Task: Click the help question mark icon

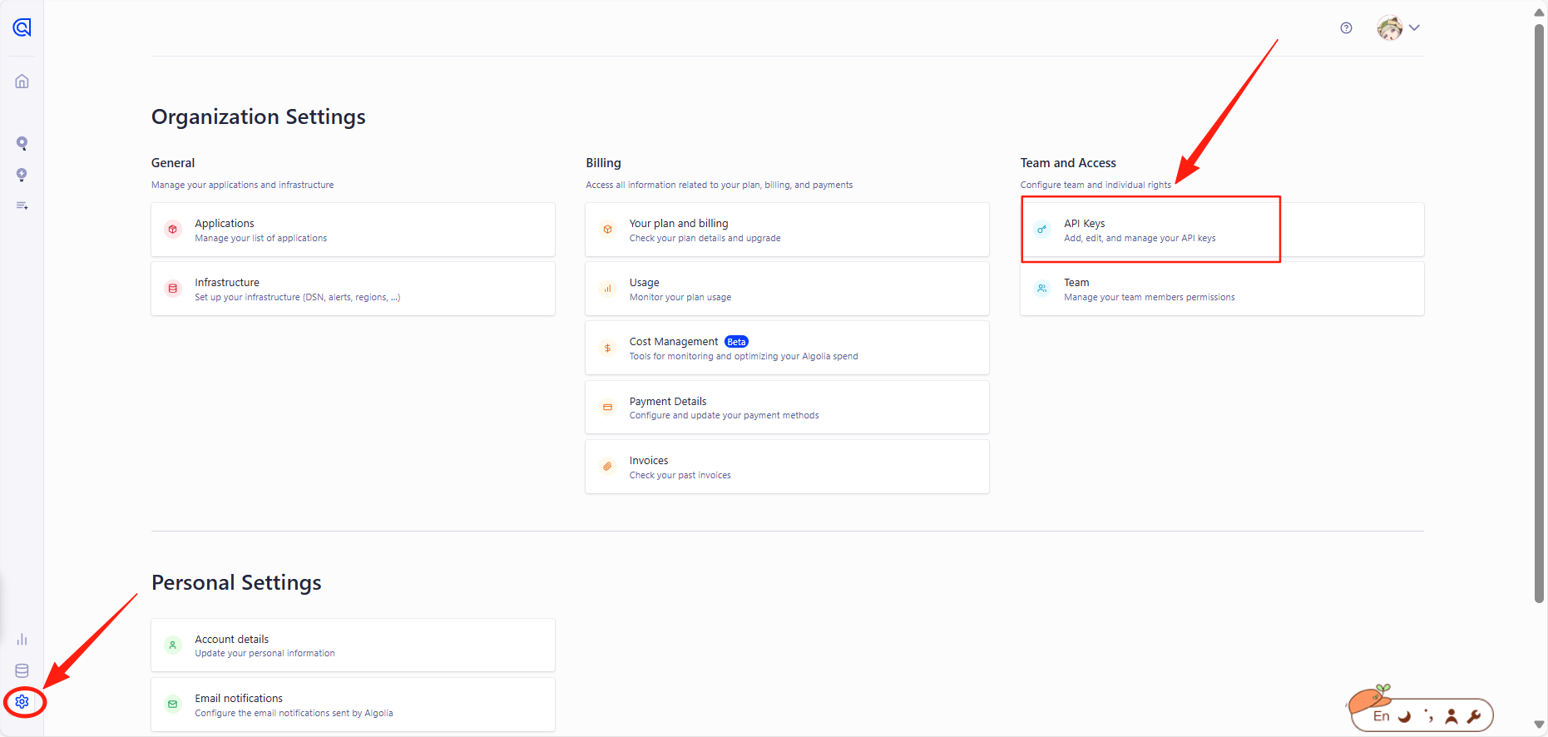Action: pyautogui.click(x=1346, y=28)
